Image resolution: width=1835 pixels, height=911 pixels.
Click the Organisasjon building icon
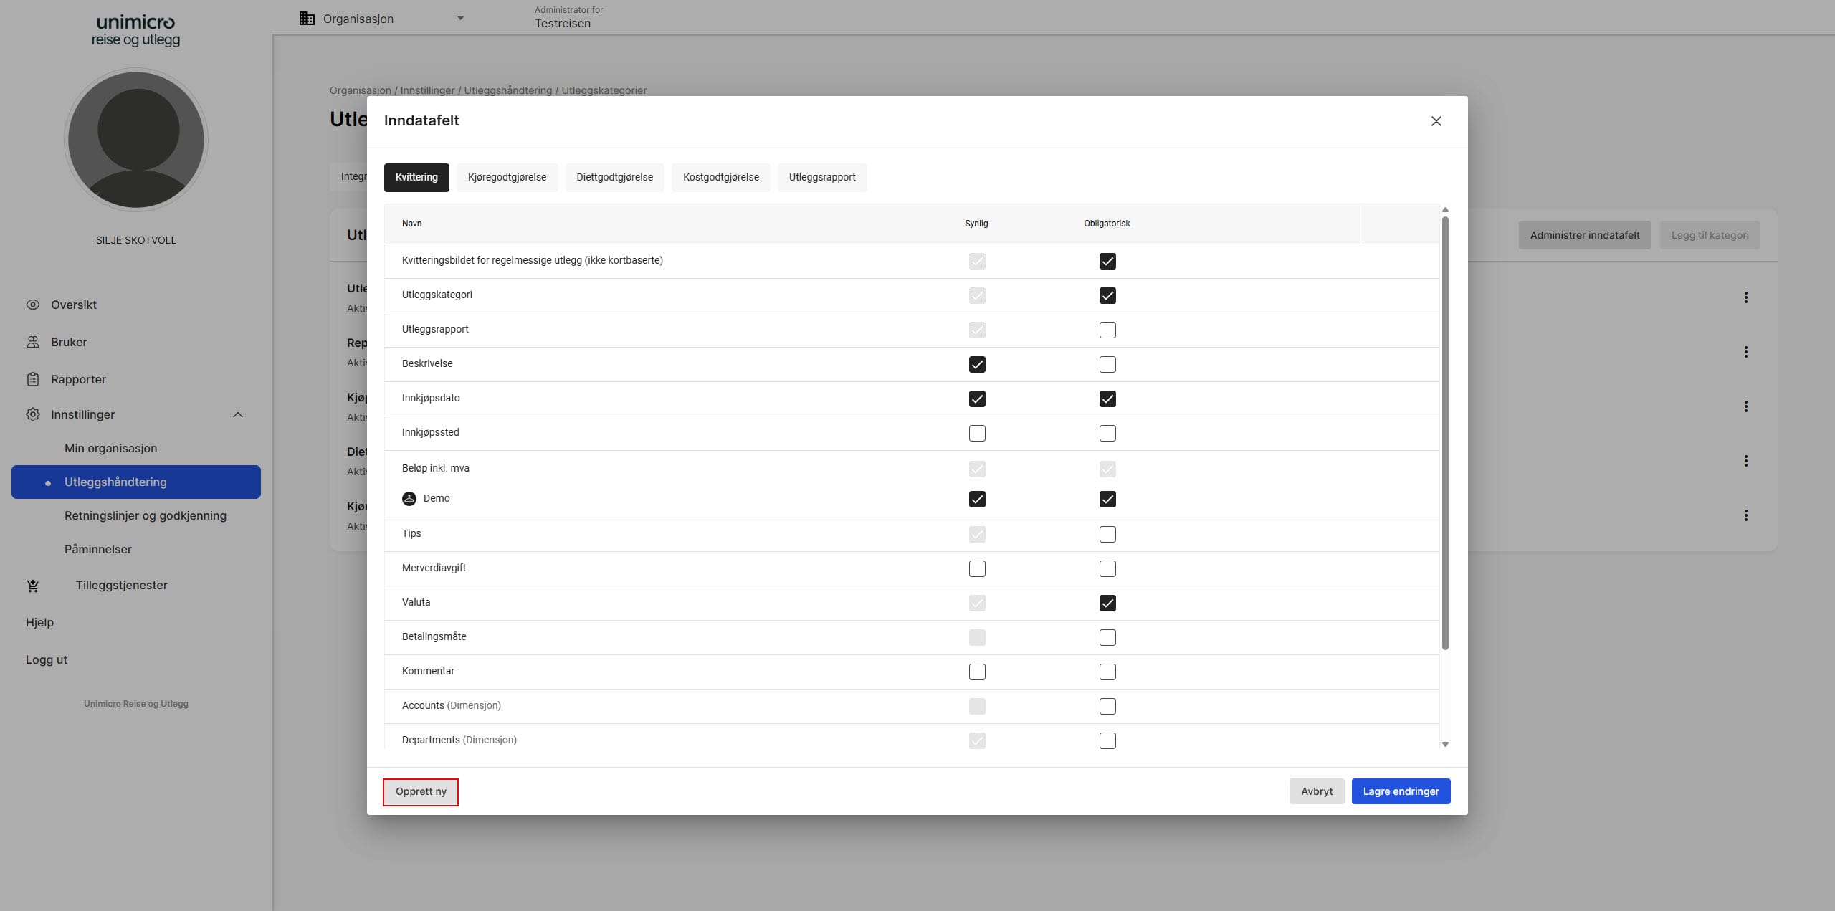tap(307, 19)
